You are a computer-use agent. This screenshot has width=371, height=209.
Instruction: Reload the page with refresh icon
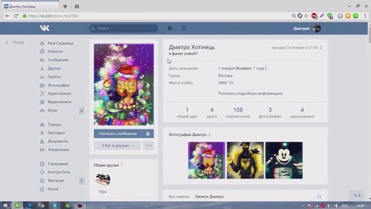point(16,16)
